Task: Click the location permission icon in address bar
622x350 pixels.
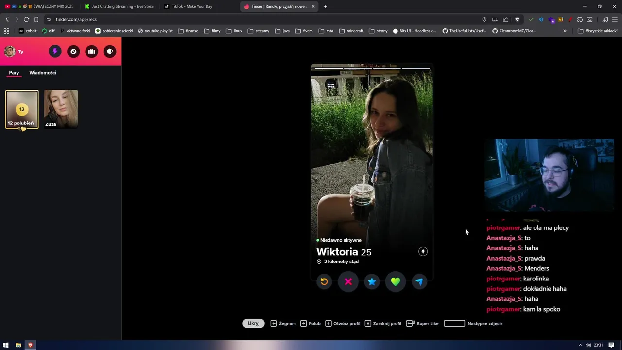Action: point(484,19)
